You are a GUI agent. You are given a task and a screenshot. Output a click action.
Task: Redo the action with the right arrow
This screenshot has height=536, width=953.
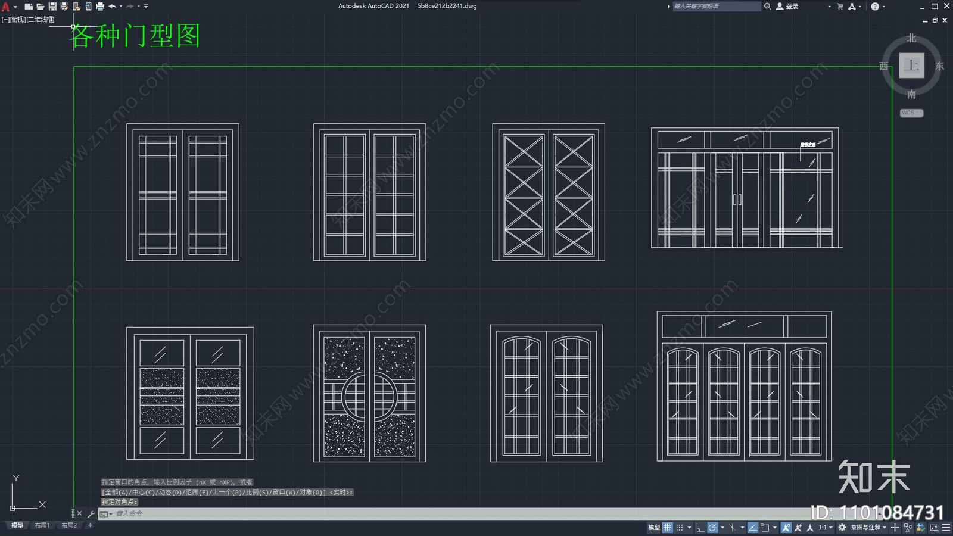pyautogui.click(x=130, y=7)
